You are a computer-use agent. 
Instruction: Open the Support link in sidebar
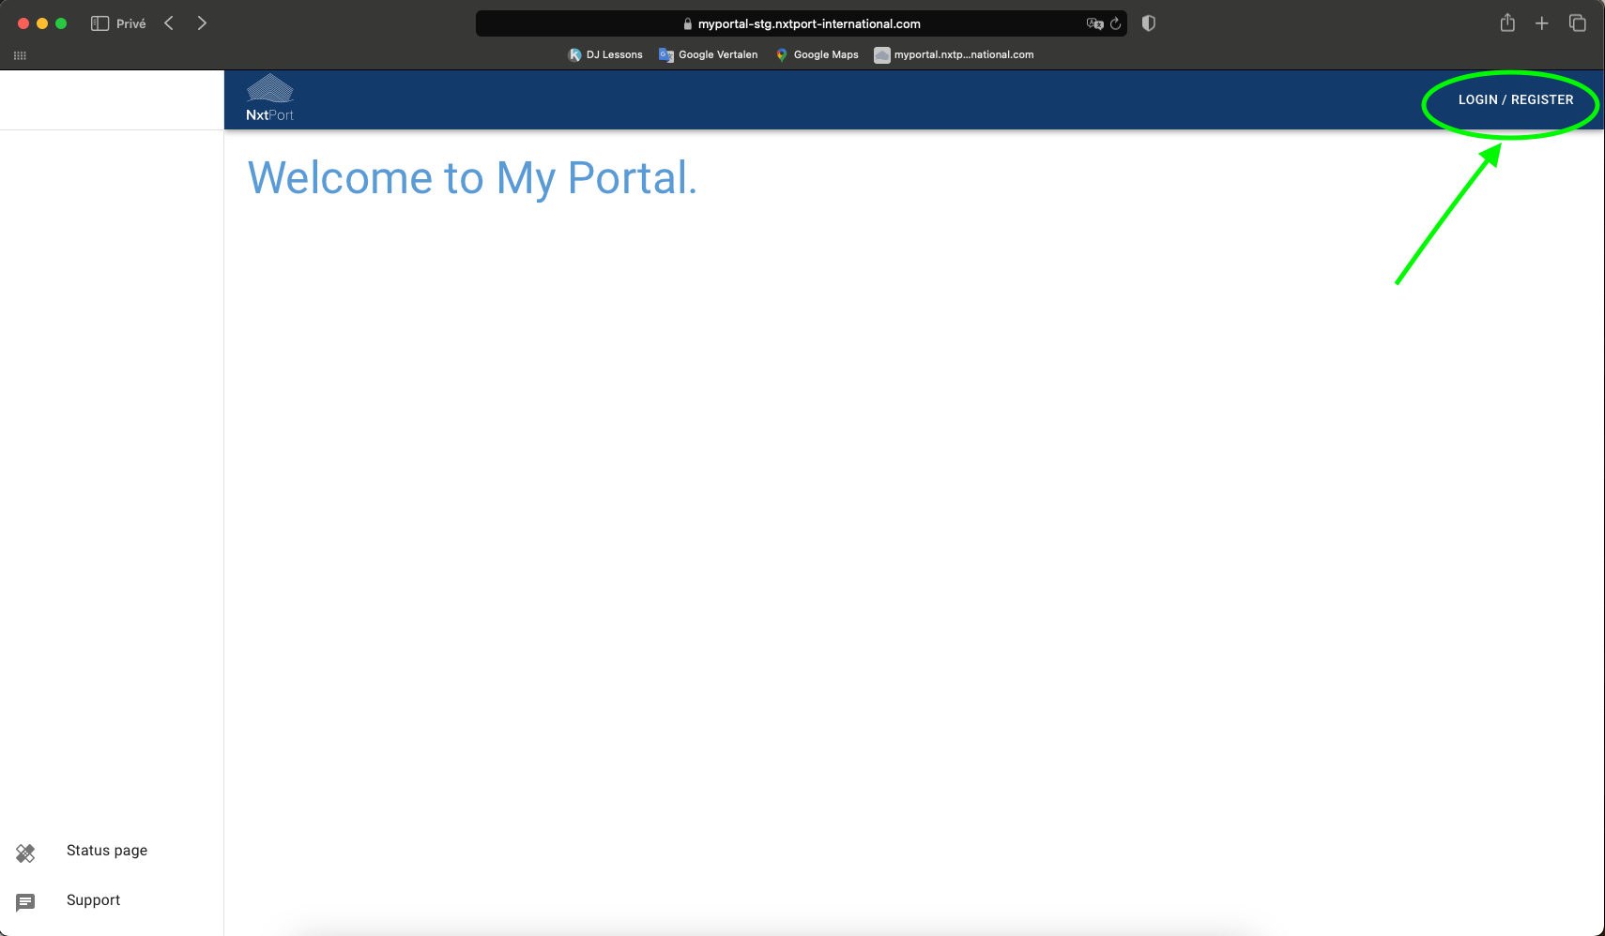(93, 900)
